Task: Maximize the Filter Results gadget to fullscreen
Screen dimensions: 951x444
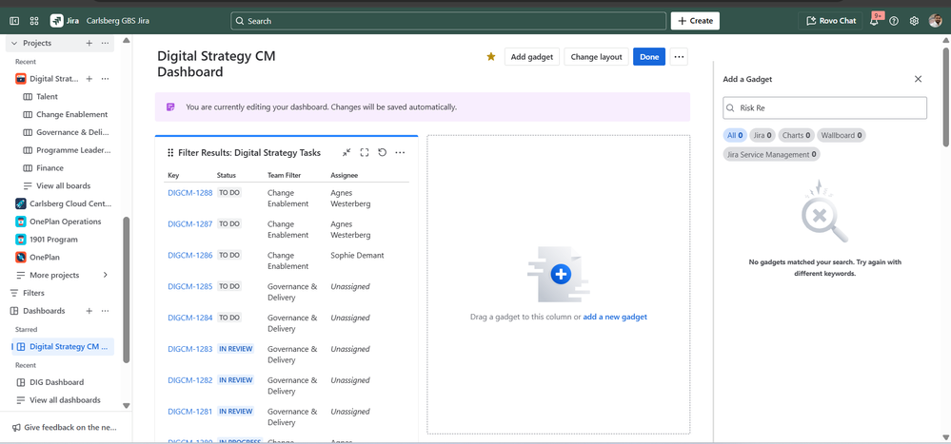Action: [365, 152]
